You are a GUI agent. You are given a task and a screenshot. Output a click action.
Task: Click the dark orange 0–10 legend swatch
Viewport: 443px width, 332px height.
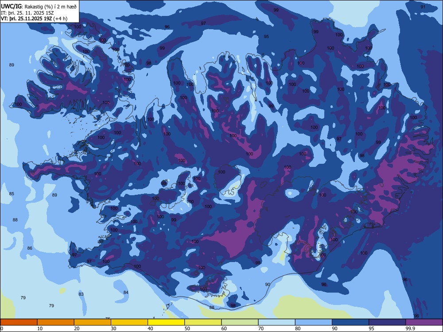19,322
